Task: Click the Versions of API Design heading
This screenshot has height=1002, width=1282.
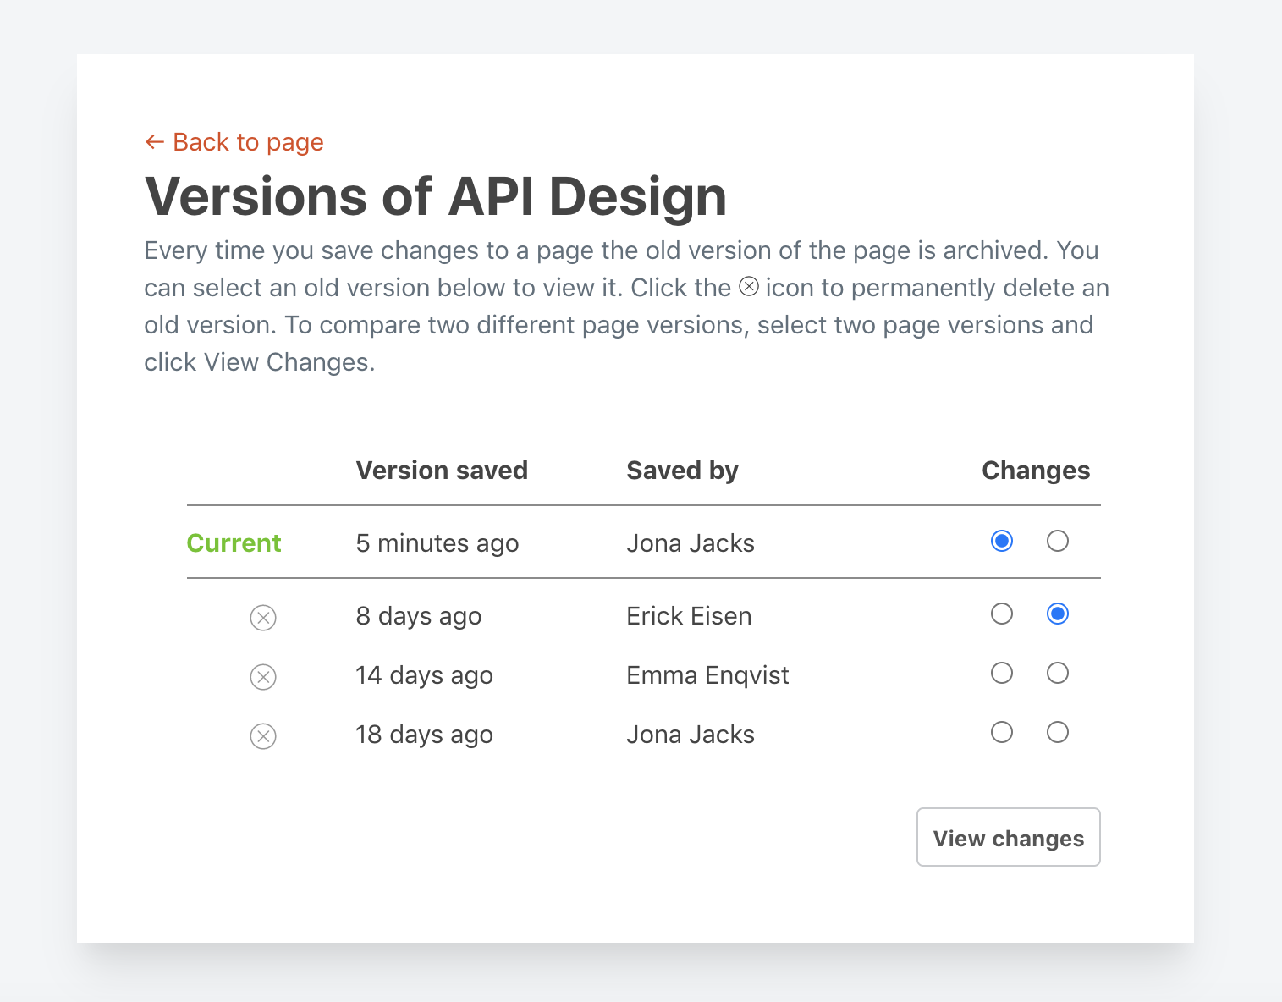Action: 436,196
